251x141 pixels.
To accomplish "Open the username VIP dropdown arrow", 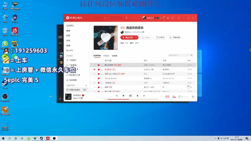I will pyautogui.click(x=160, y=18).
